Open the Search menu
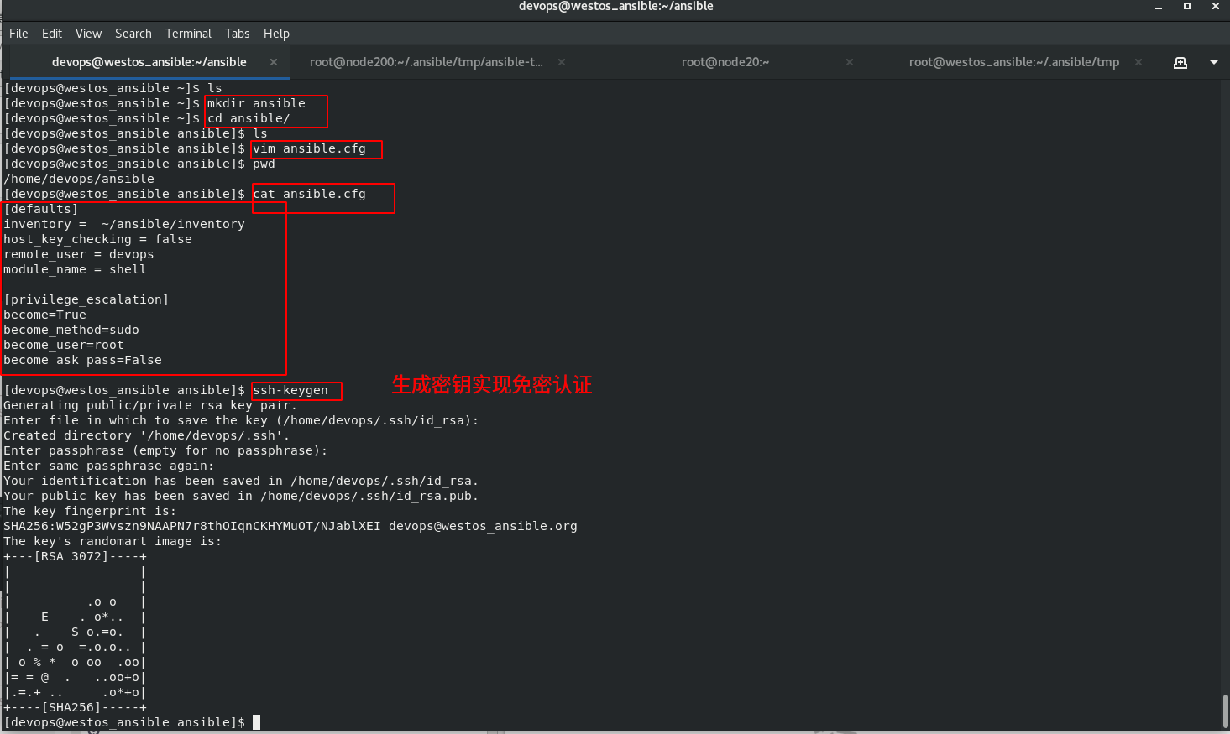 click(133, 34)
